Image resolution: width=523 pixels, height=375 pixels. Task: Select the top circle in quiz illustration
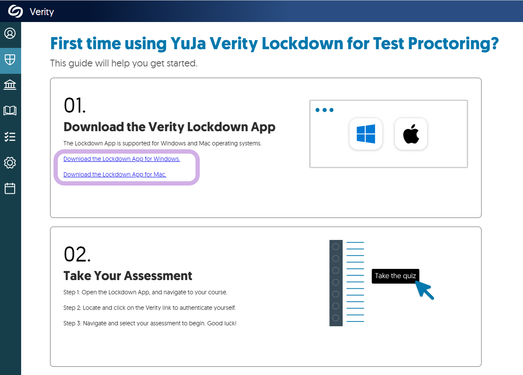(x=336, y=247)
